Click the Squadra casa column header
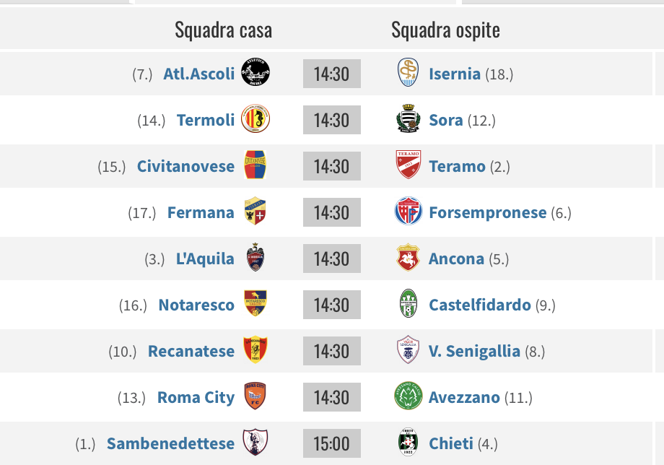Viewport: 664px width, 465px height. [x=224, y=30]
